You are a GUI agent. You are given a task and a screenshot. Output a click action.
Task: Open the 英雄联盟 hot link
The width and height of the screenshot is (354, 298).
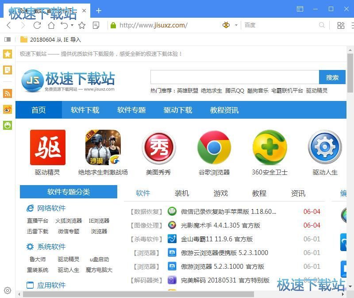point(187,91)
